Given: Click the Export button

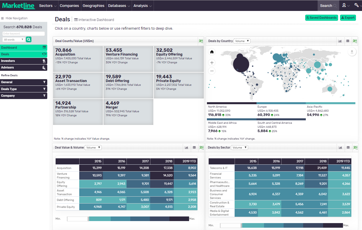Looking at the screenshot, I should 348,18.
